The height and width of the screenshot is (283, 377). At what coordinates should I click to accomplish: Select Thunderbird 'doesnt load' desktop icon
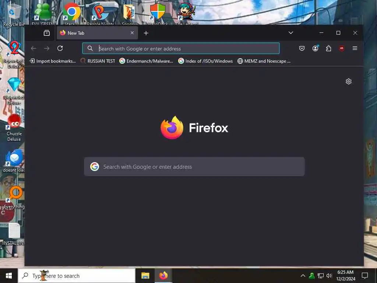click(x=14, y=161)
